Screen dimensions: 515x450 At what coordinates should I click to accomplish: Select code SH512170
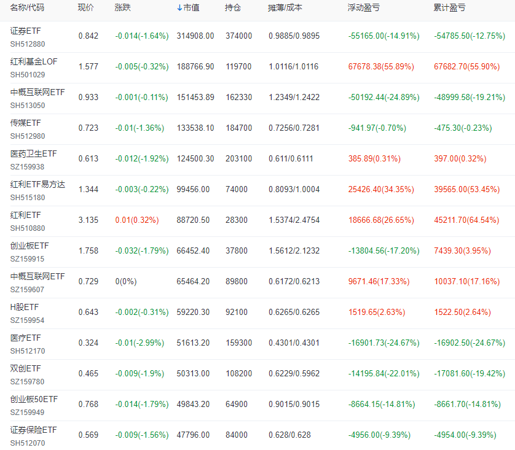point(28,351)
